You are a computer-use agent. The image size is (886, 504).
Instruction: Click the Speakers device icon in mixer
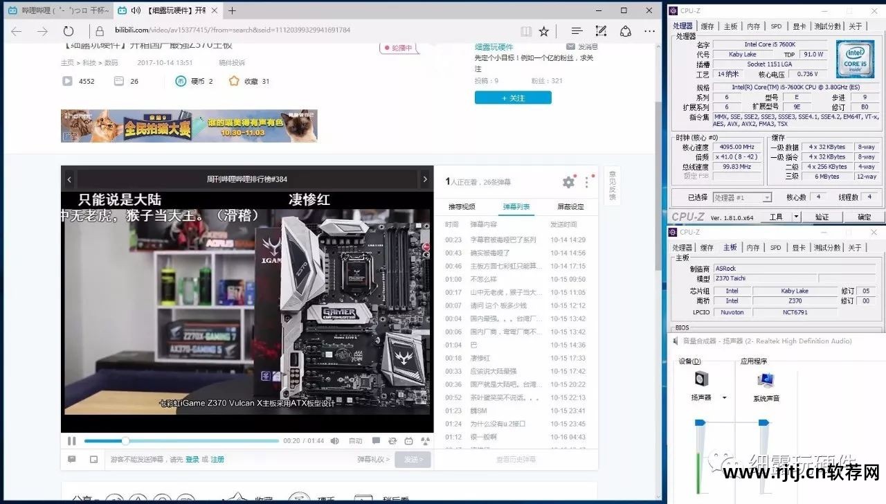701,379
